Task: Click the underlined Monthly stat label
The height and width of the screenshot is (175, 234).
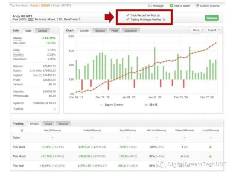Action: (x=18, y=55)
